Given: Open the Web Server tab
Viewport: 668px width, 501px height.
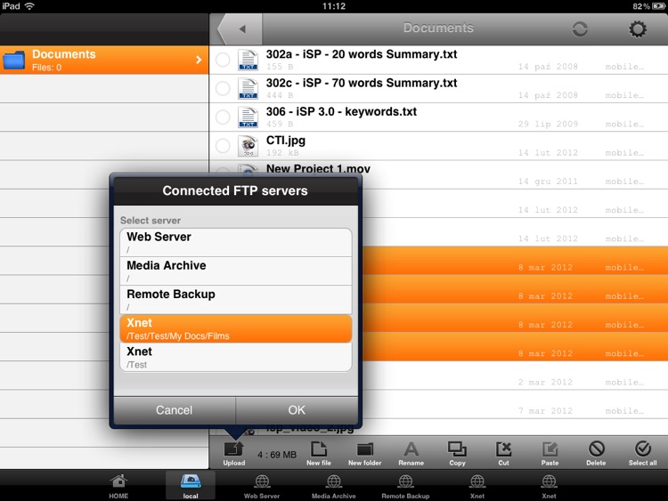Looking at the screenshot, I should [x=262, y=486].
